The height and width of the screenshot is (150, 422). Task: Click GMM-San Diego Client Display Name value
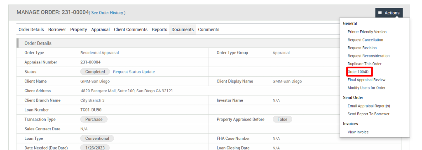pos(287,82)
